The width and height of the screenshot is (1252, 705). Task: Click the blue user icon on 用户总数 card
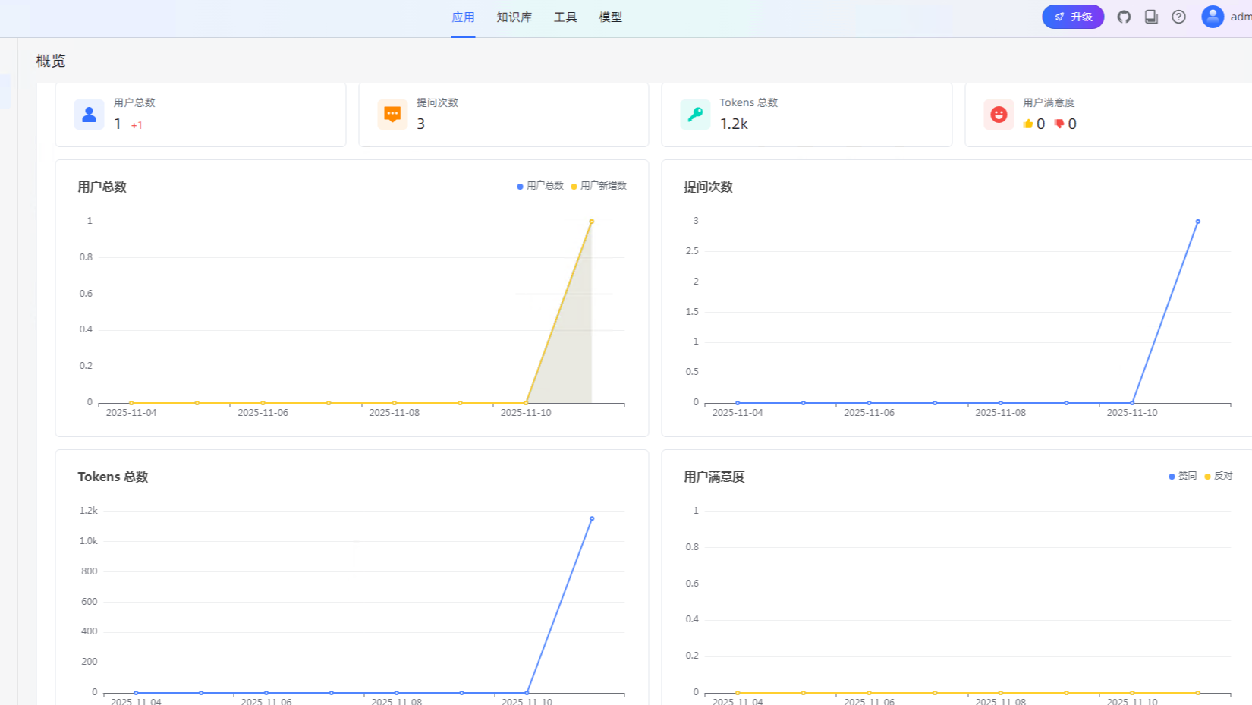coord(89,114)
